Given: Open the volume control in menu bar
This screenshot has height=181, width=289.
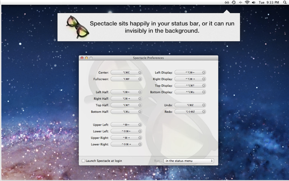Looking at the screenshot, I should coord(254,2).
